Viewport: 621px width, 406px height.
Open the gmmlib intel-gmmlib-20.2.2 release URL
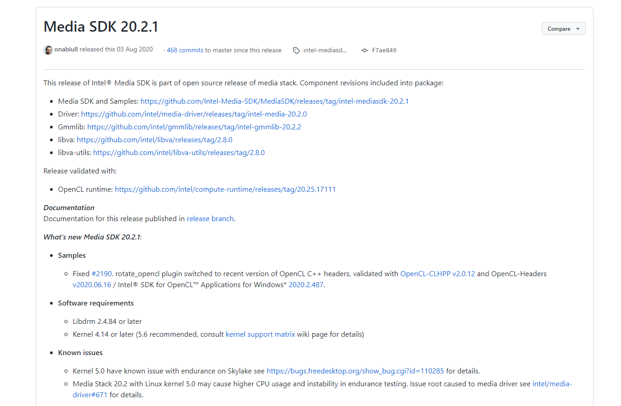pyautogui.click(x=194, y=127)
